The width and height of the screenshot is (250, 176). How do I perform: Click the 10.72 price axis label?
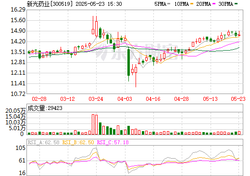coord(18,94)
